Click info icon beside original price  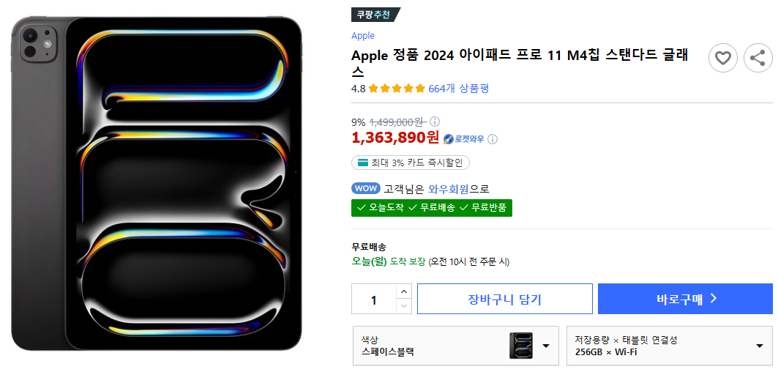[435, 122]
